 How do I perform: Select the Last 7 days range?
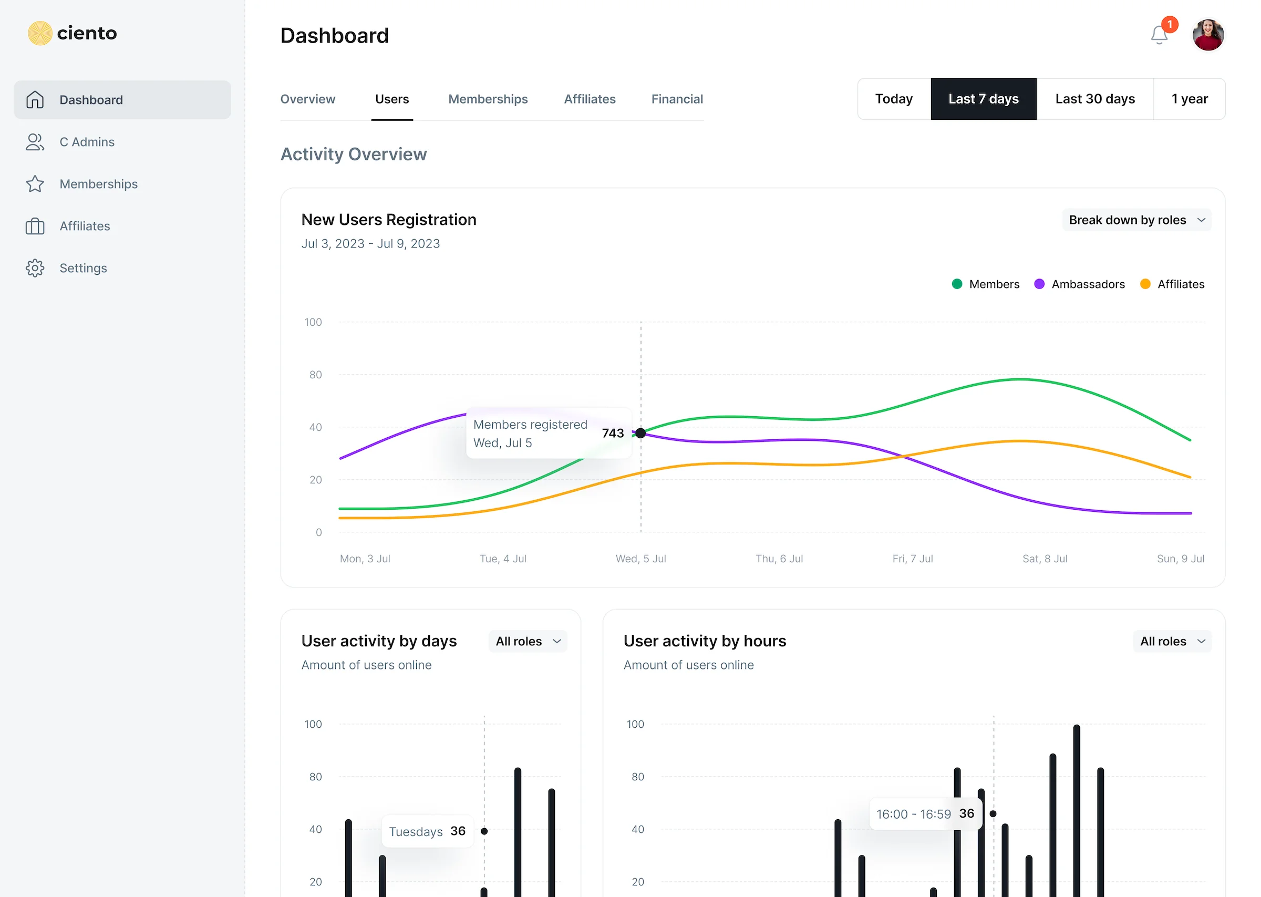tap(983, 99)
